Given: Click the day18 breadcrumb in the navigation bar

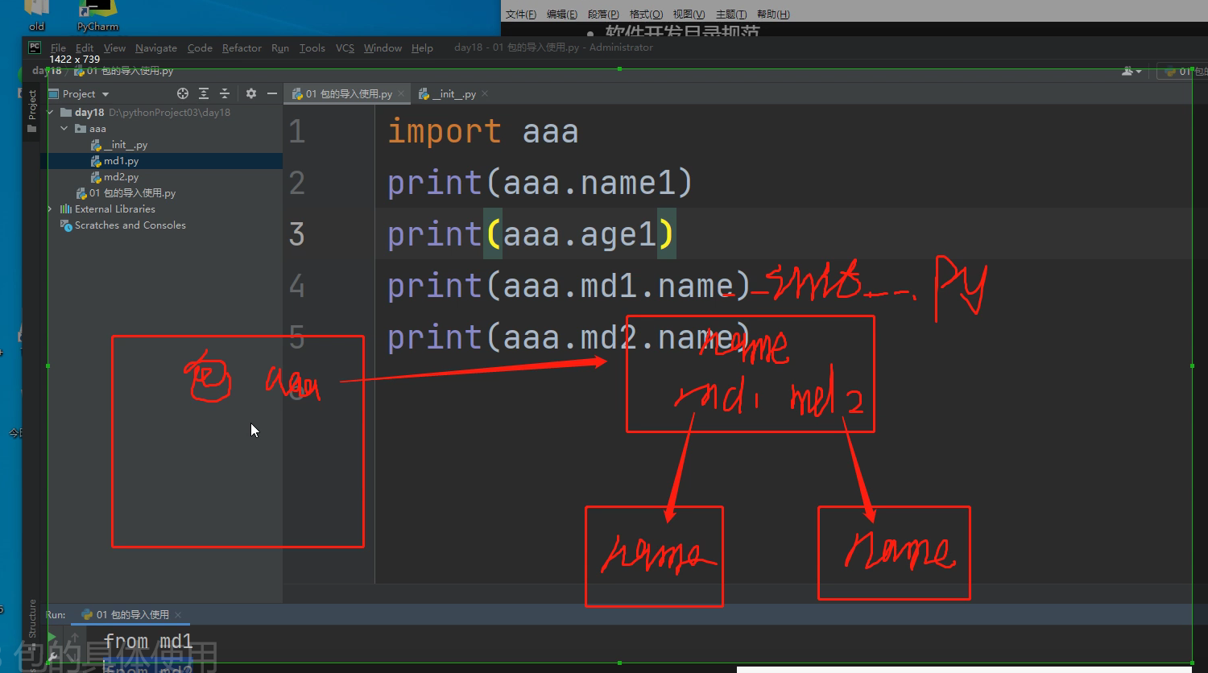Looking at the screenshot, I should pos(47,71).
